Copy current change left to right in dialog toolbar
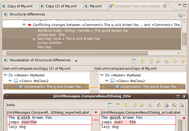This screenshot has height=131, width=189. tap(142, 105)
